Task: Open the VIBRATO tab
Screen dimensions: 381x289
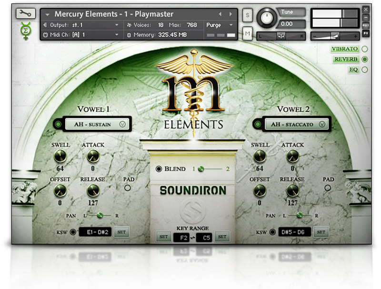Action: (344, 49)
